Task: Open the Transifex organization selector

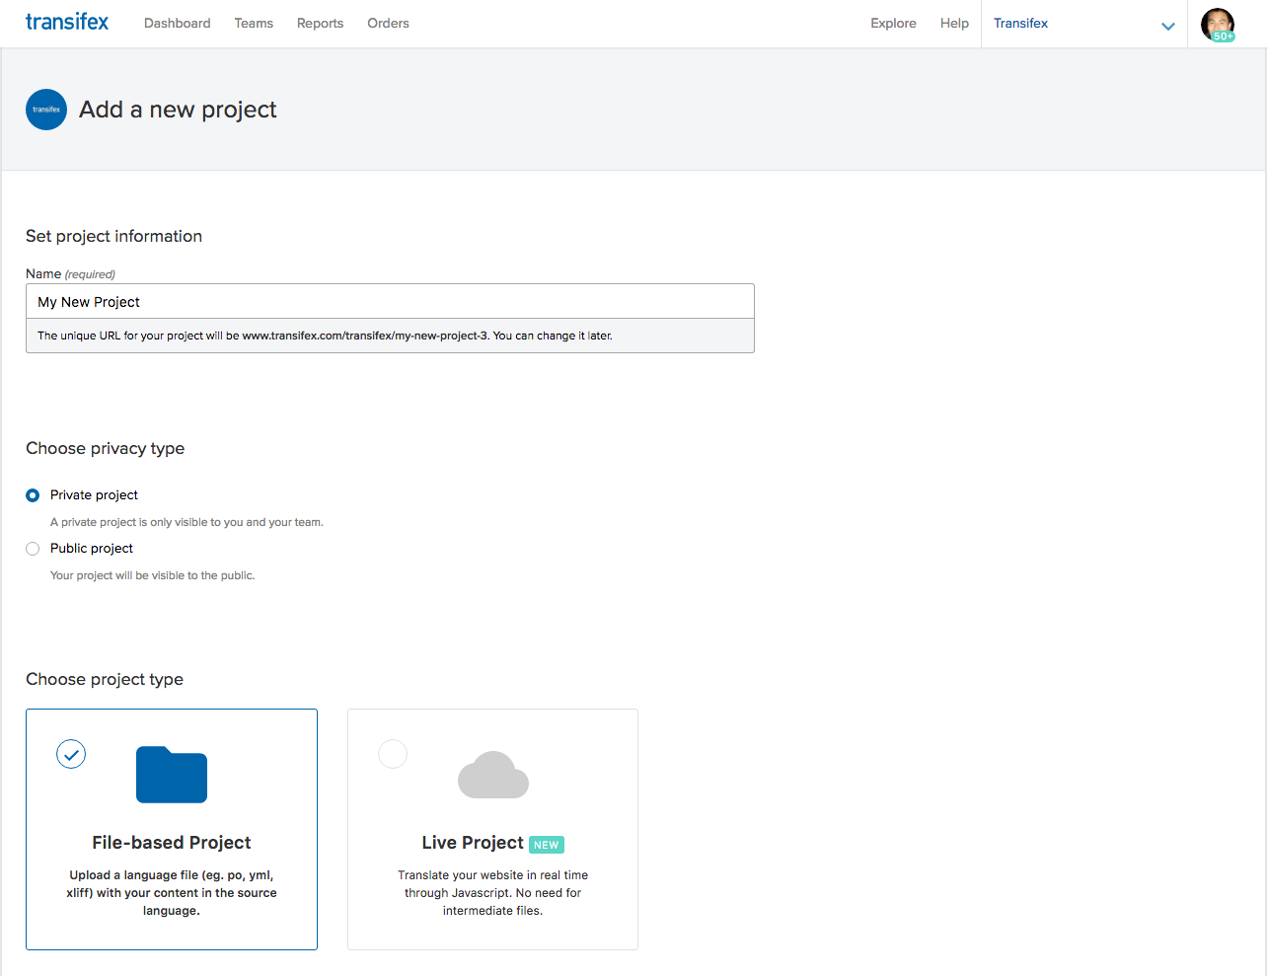Action: tap(1084, 24)
